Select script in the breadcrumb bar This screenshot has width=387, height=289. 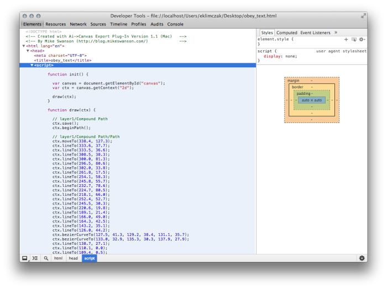point(90,258)
